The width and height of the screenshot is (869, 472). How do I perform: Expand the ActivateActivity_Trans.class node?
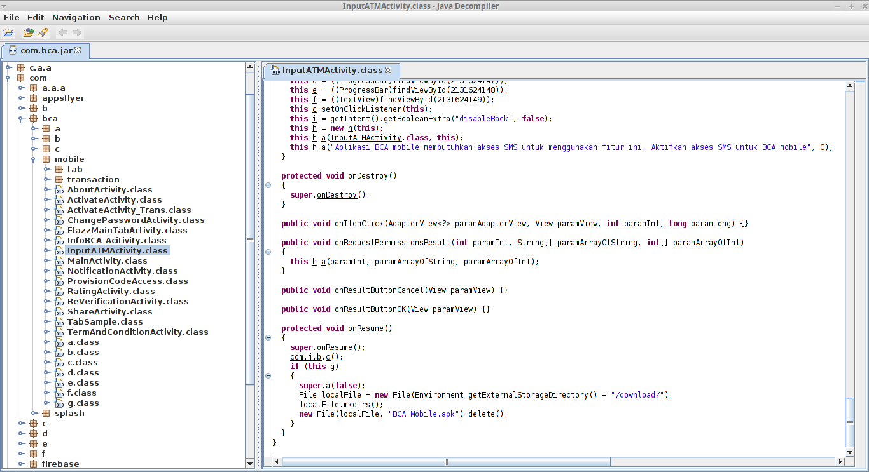point(47,210)
